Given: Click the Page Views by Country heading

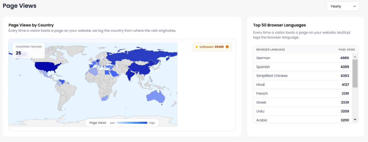Looking at the screenshot, I should pyautogui.click(x=31, y=25).
